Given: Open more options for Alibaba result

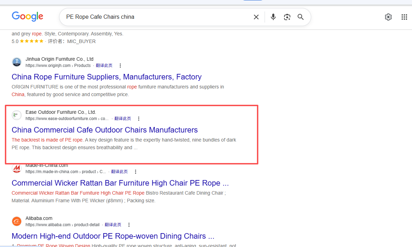Looking at the screenshot, I should point(129,225).
